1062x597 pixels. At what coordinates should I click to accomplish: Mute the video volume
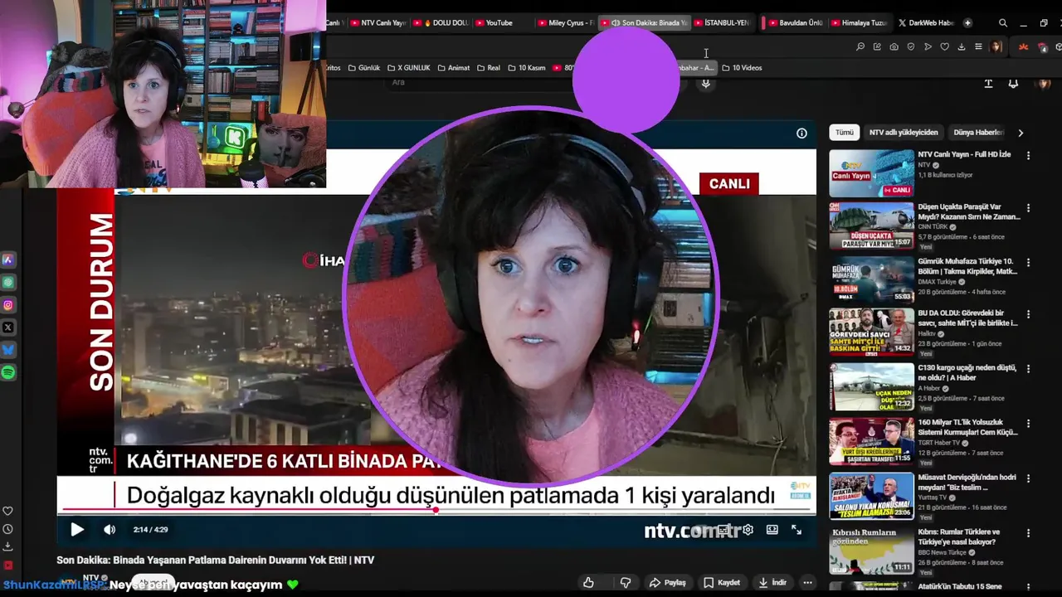110,530
